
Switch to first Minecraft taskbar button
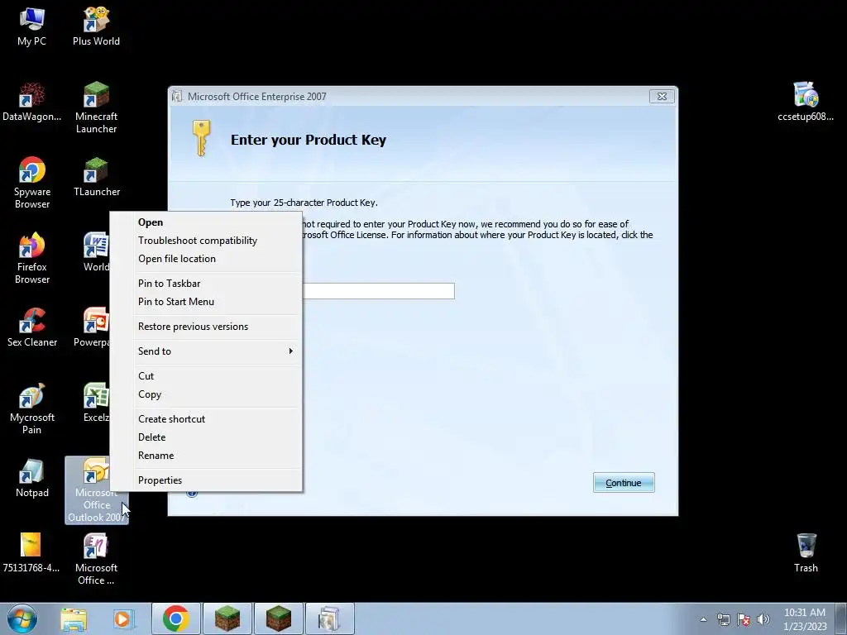pos(227,618)
